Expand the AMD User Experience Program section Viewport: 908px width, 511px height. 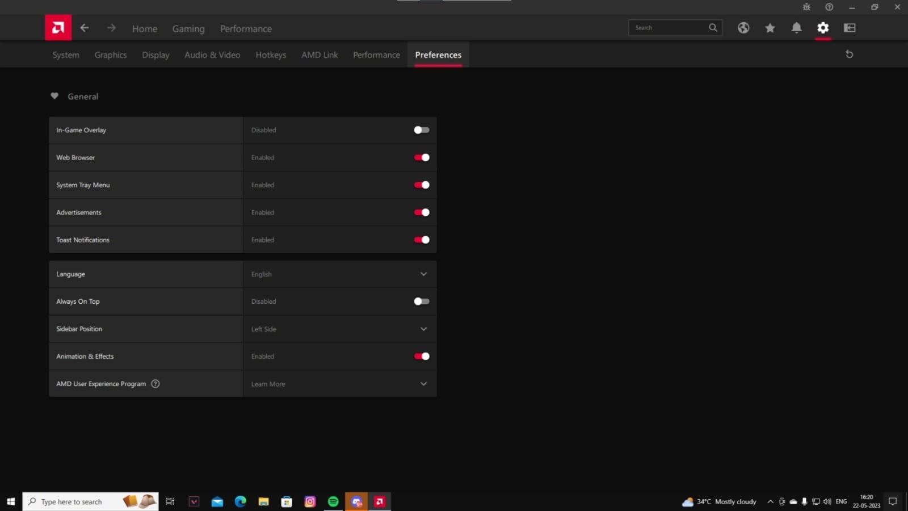pos(423,384)
